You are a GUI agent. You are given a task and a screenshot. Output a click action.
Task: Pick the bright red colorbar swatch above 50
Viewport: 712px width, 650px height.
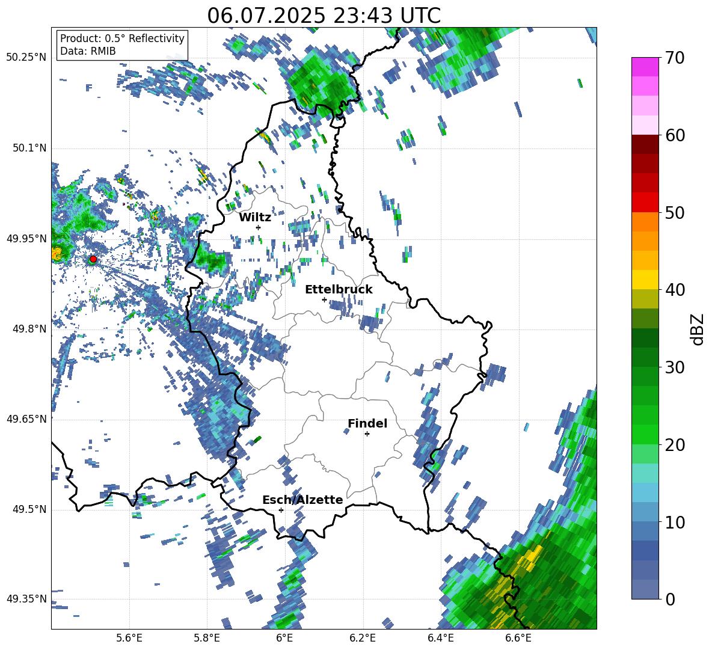tap(645, 203)
